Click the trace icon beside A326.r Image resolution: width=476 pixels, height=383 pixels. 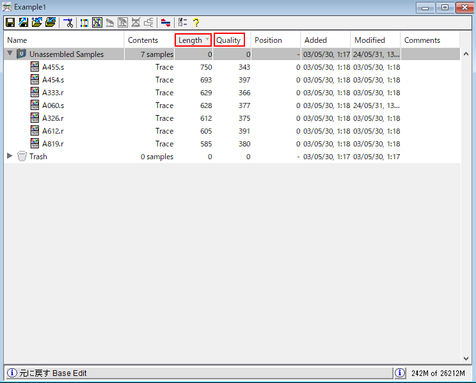(35, 118)
